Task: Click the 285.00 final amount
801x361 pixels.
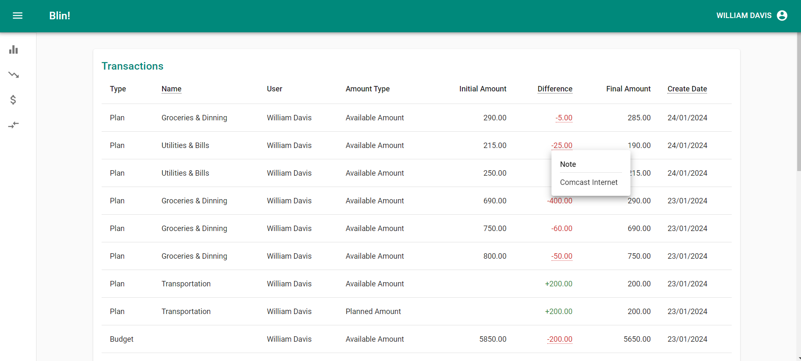Action: point(639,118)
